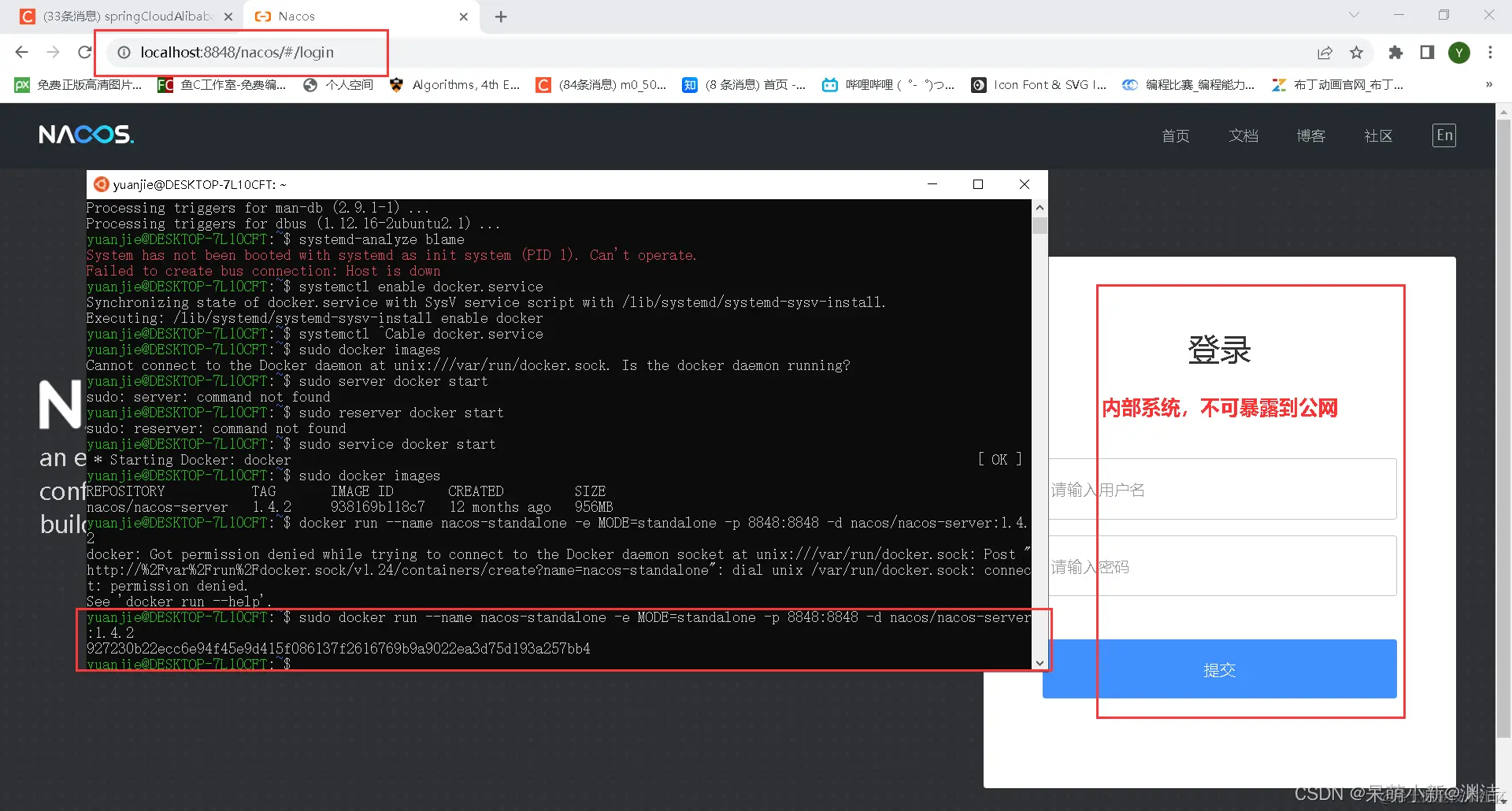
Task: Close the yuanjie terminal window
Action: [1025, 184]
